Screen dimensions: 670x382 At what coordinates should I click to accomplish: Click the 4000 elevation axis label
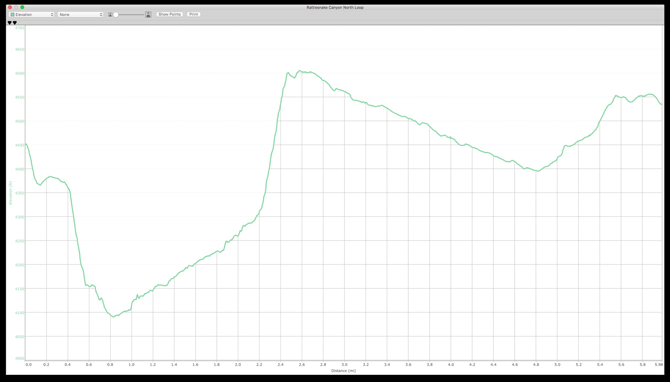point(20,358)
